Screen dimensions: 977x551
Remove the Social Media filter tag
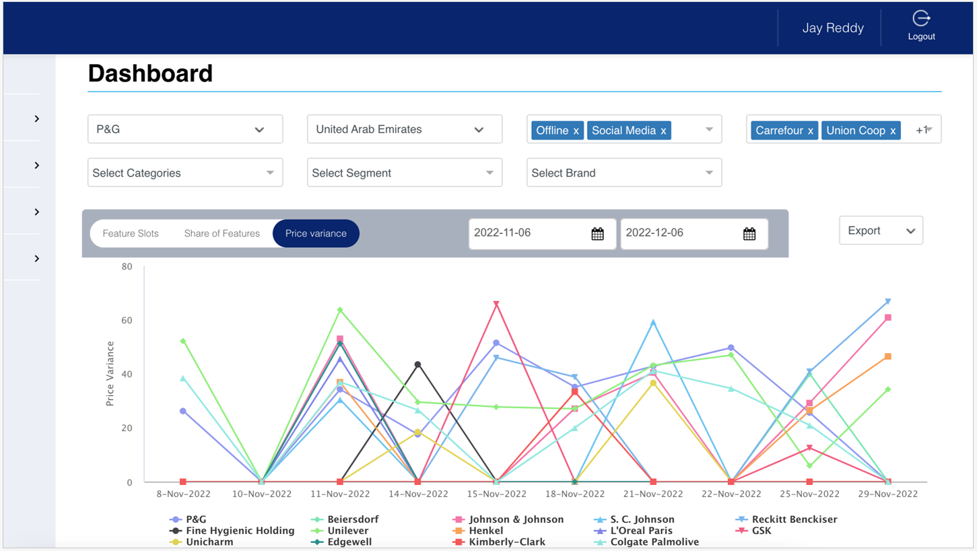click(663, 131)
